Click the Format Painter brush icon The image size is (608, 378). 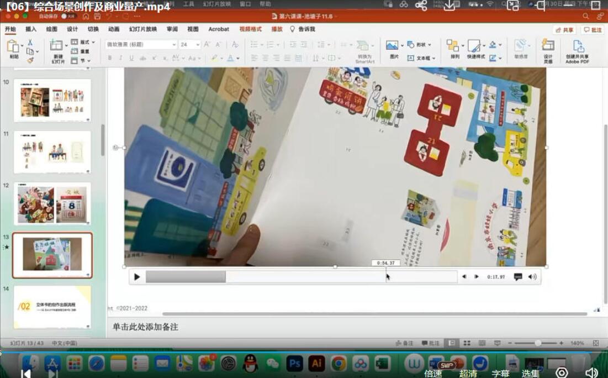30,60
